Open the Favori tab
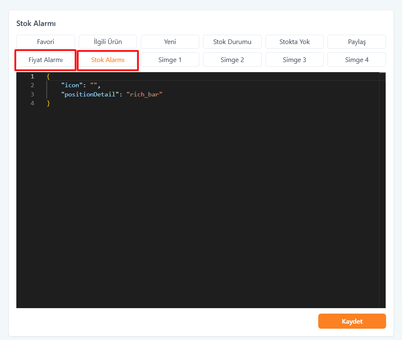 (x=46, y=42)
